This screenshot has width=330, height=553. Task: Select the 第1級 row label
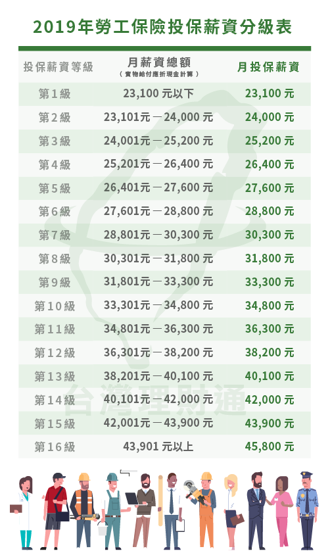click(55, 94)
